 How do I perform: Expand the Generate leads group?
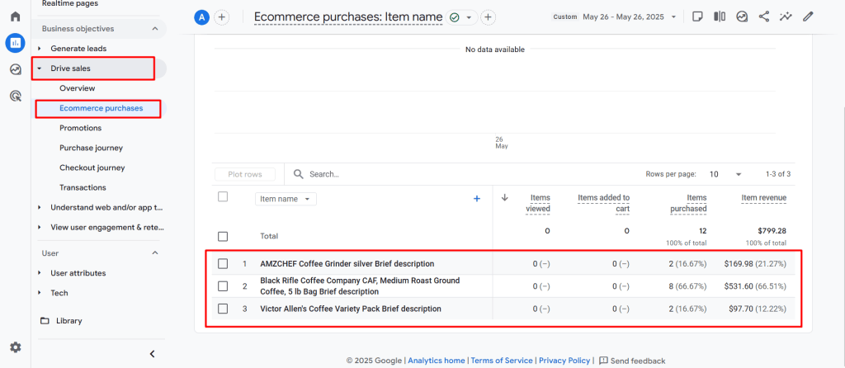(x=40, y=49)
